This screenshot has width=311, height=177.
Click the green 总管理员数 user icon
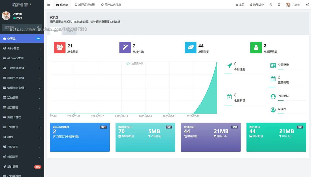(256, 47)
